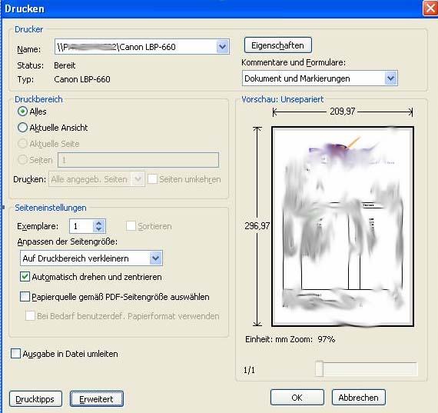Click the 1/1 page counter text
Image resolution: width=438 pixels, height=413 pixels.
tap(249, 370)
